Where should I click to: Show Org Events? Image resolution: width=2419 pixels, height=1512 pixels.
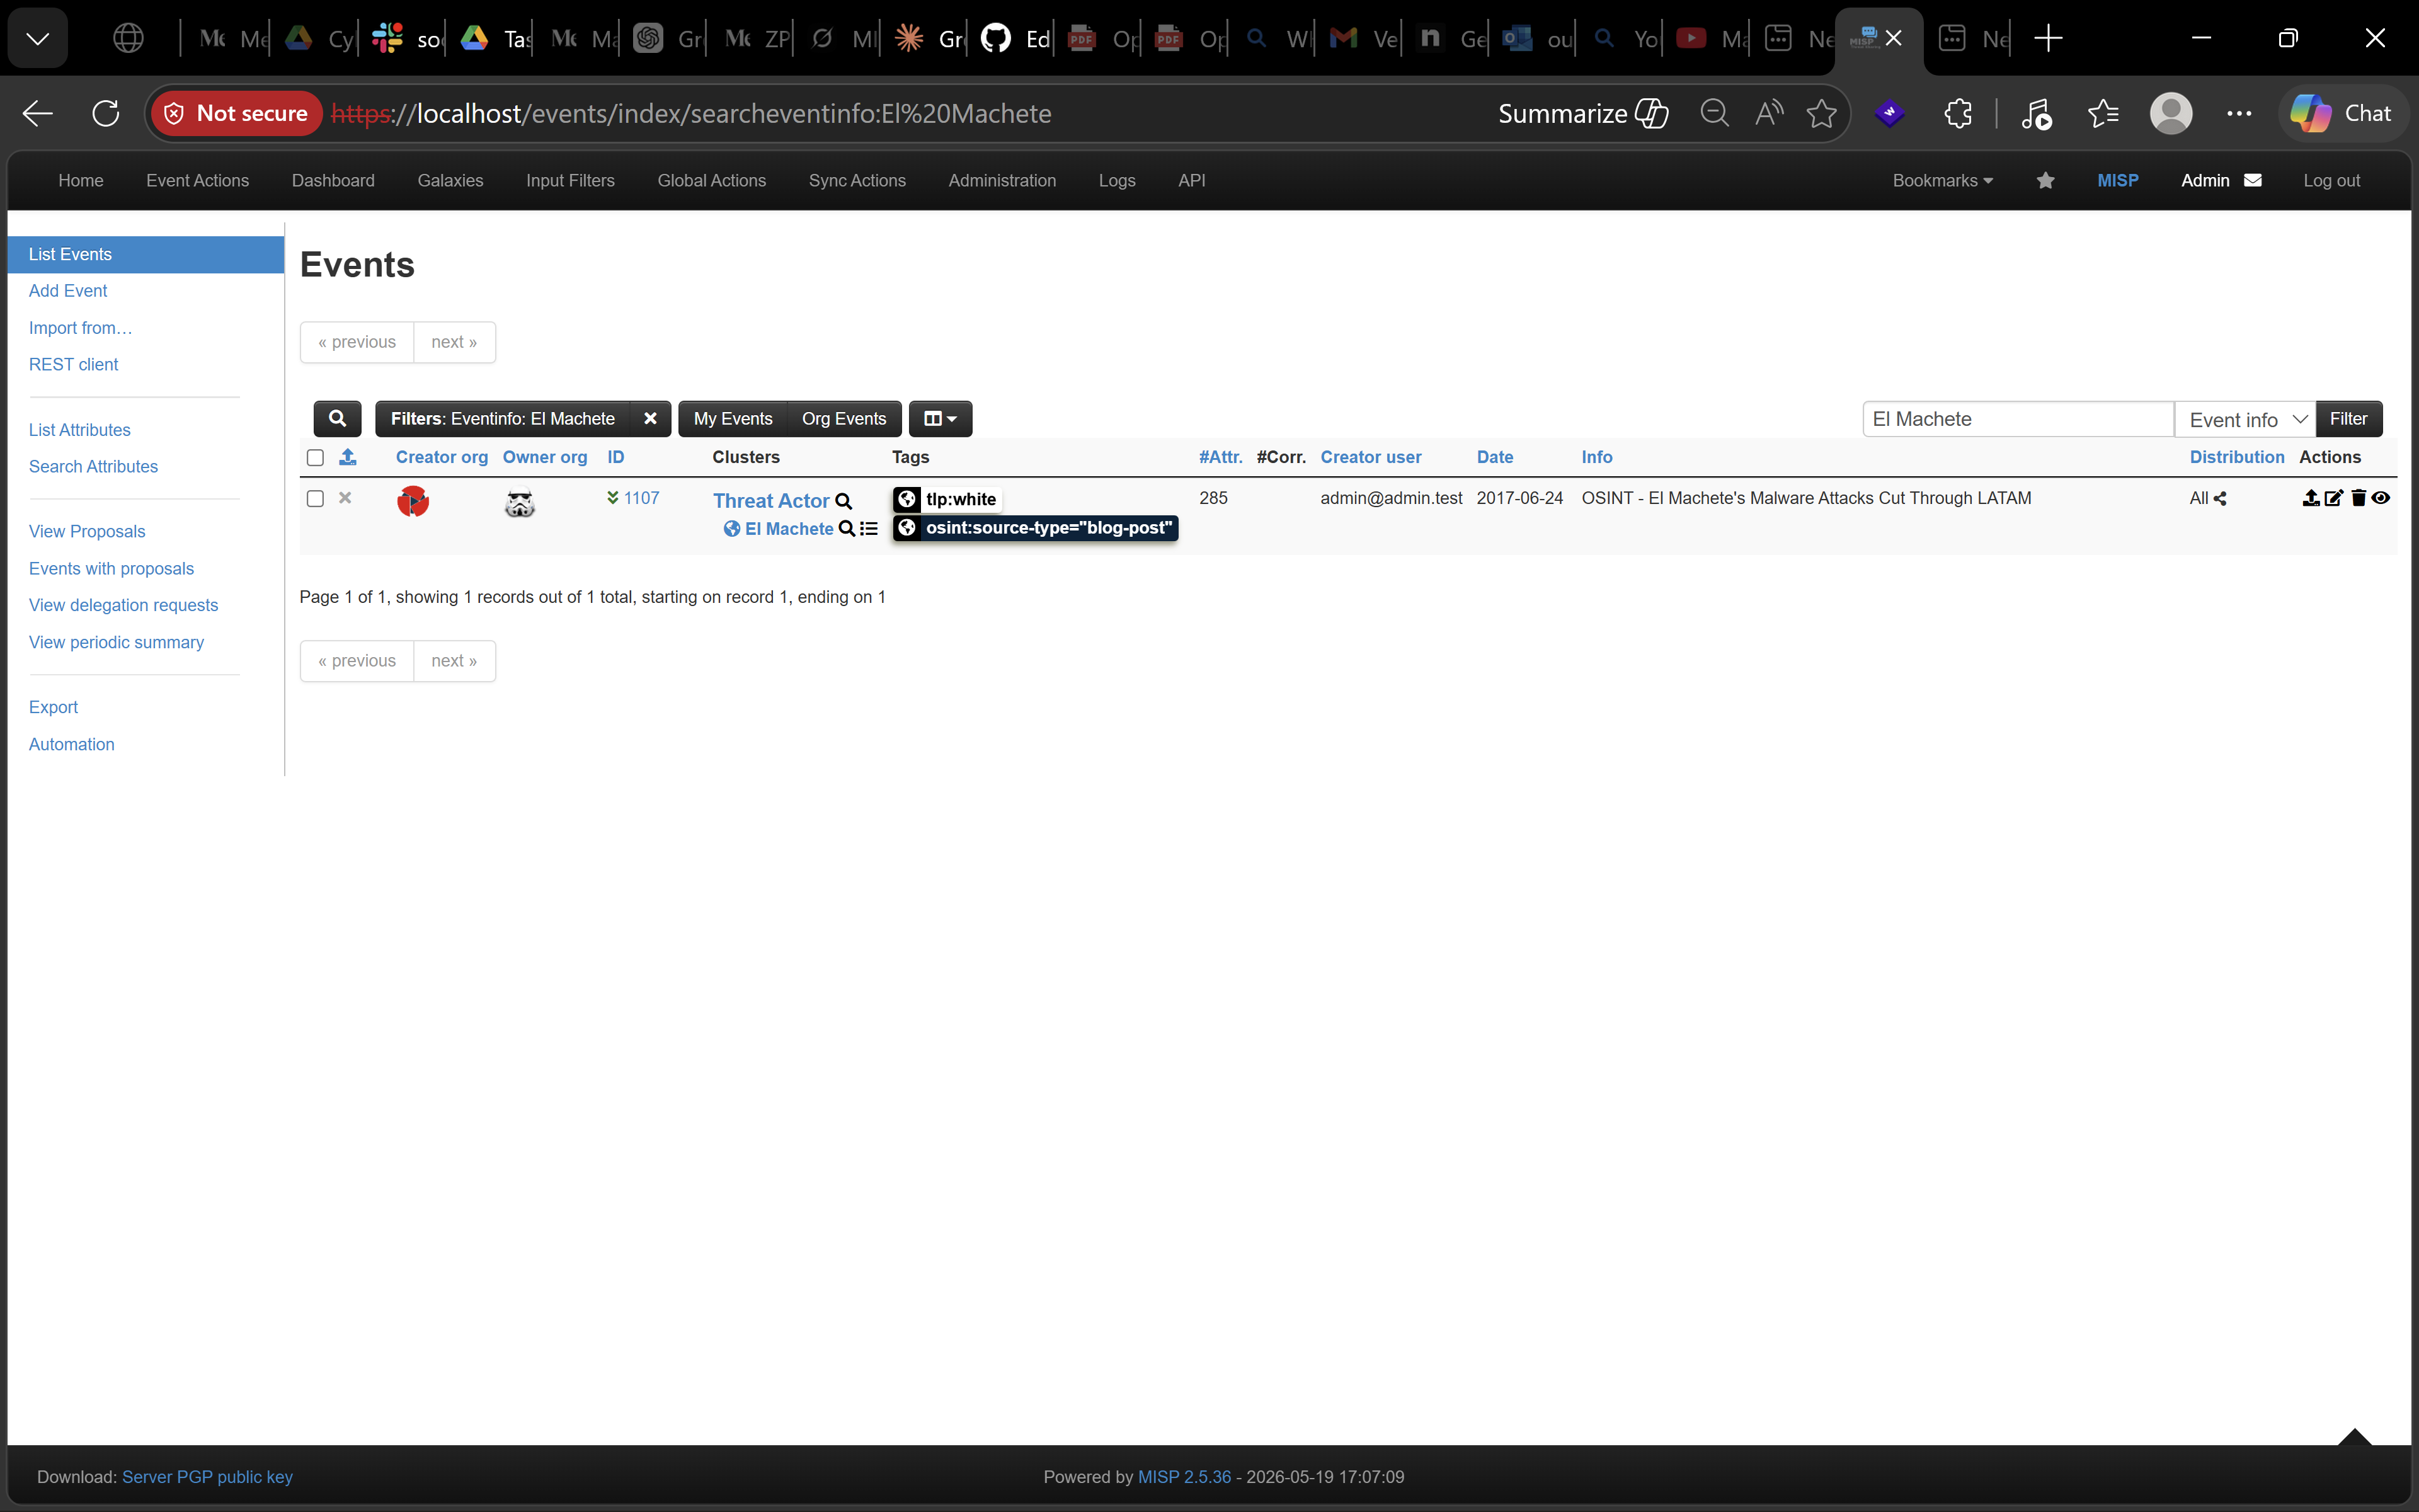coord(844,419)
